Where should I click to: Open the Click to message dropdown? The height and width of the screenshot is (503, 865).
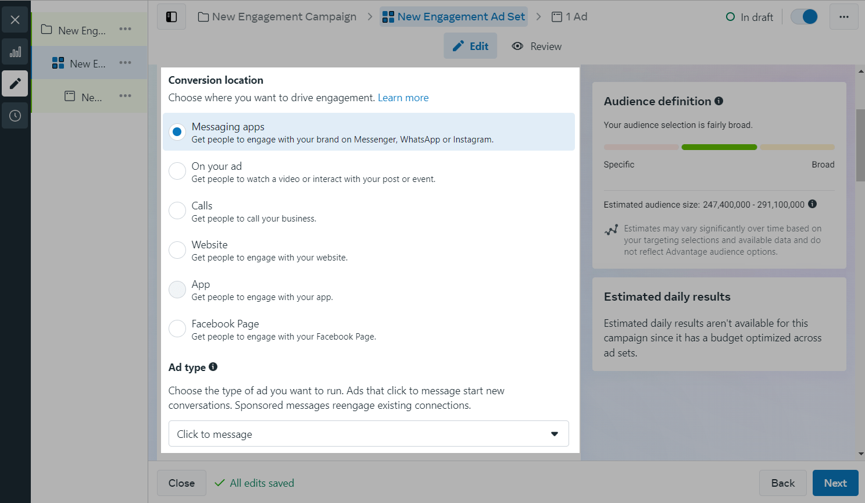[x=369, y=434]
